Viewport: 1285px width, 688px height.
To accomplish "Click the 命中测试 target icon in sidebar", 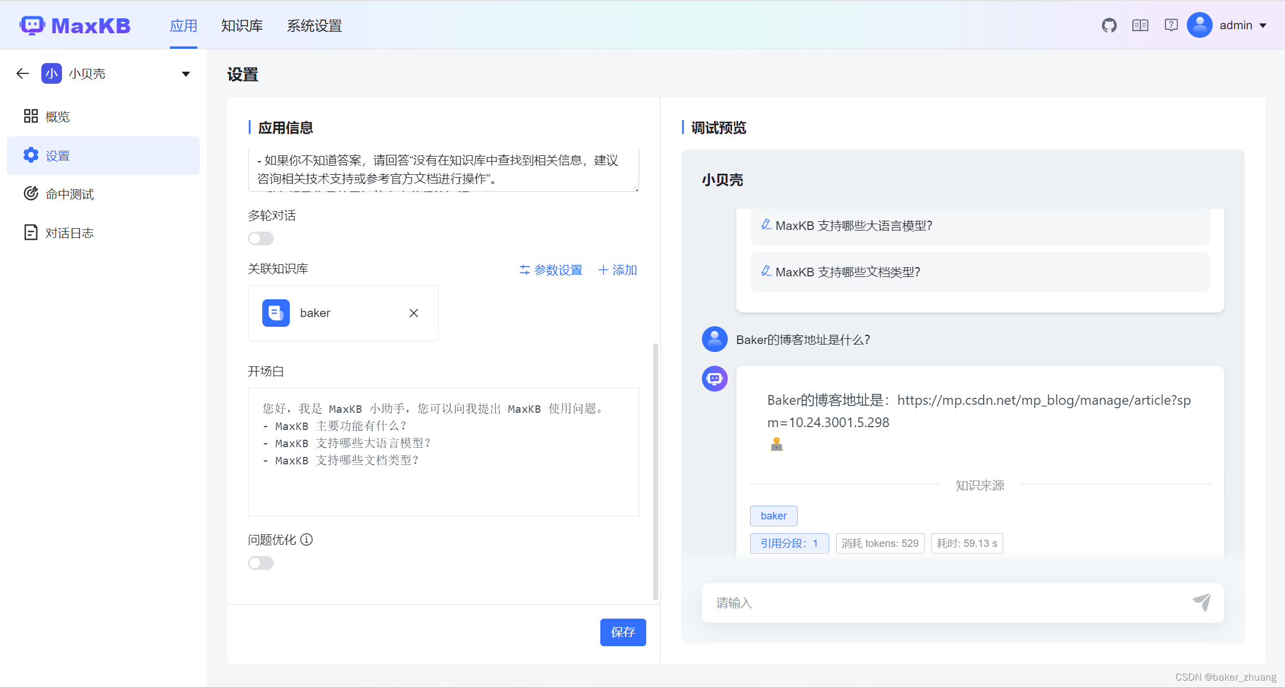I will point(31,194).
